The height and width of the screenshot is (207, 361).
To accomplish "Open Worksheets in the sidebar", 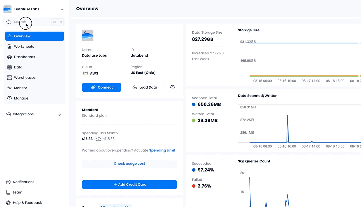I will click(34, 47).
